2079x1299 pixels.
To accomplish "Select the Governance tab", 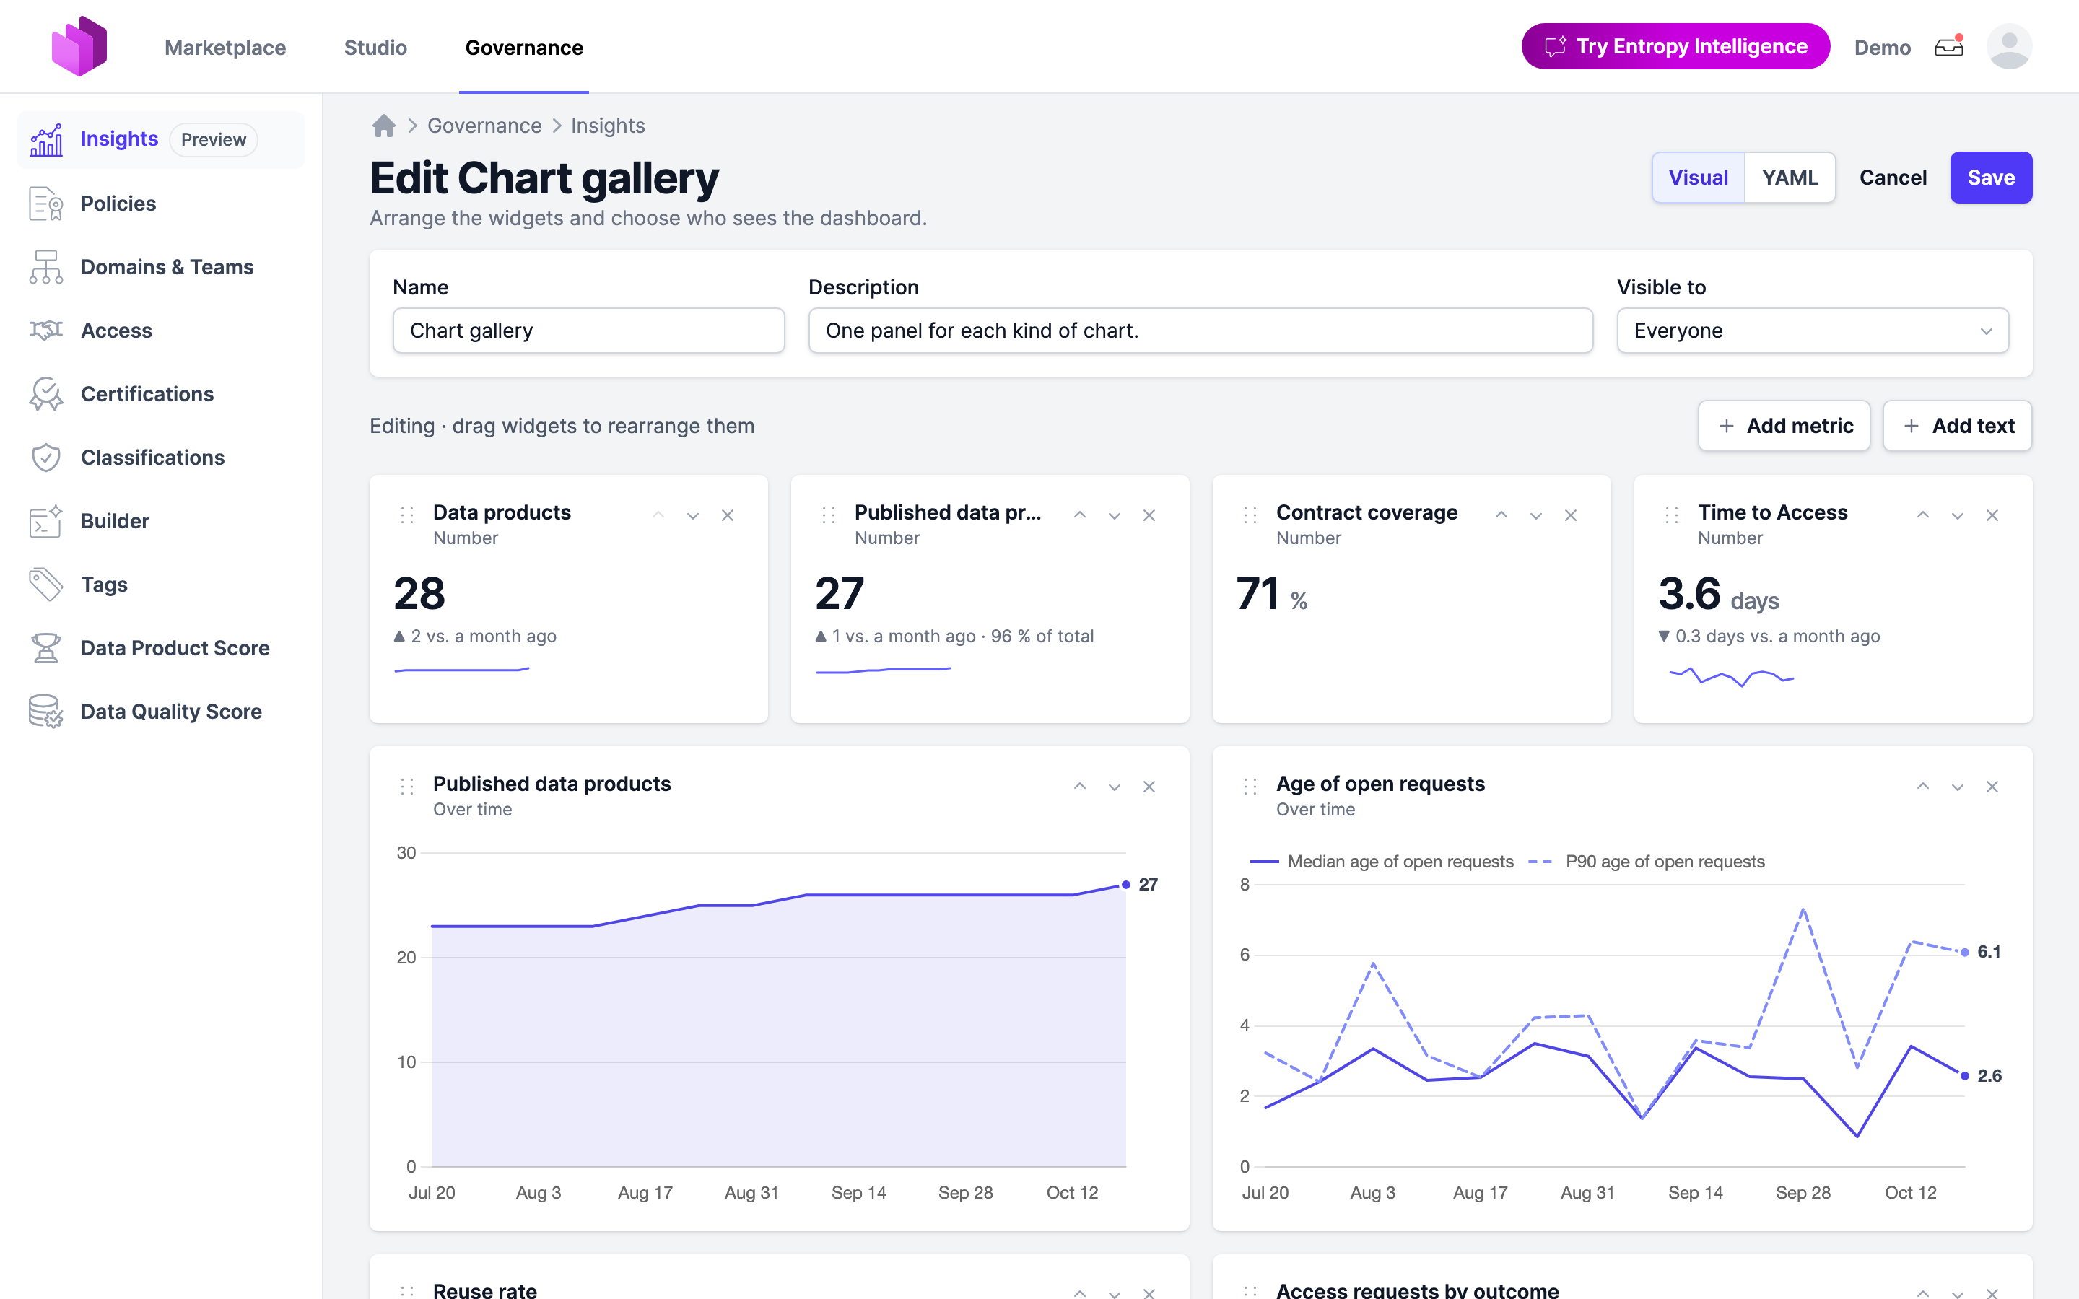I will (x=524, y=47).
